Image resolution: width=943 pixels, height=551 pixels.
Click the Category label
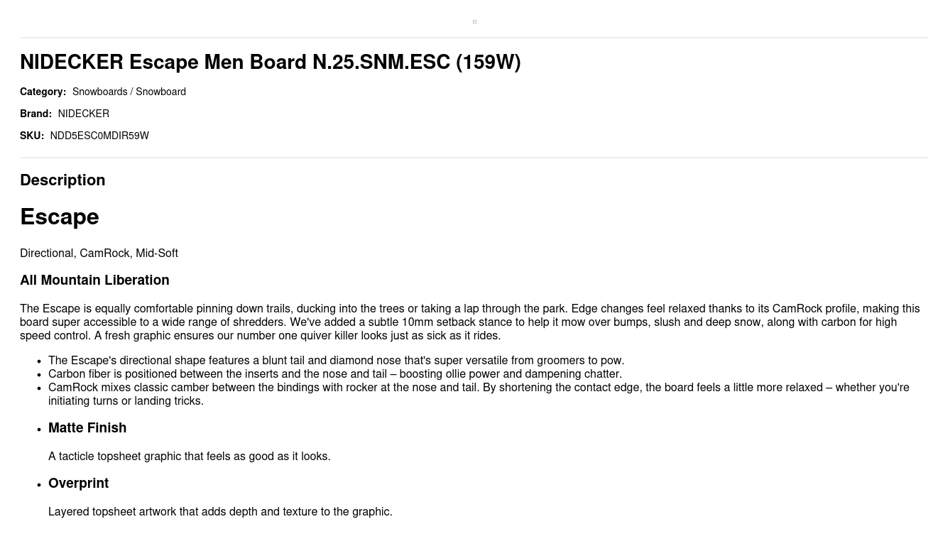click(x=43, y=92)
